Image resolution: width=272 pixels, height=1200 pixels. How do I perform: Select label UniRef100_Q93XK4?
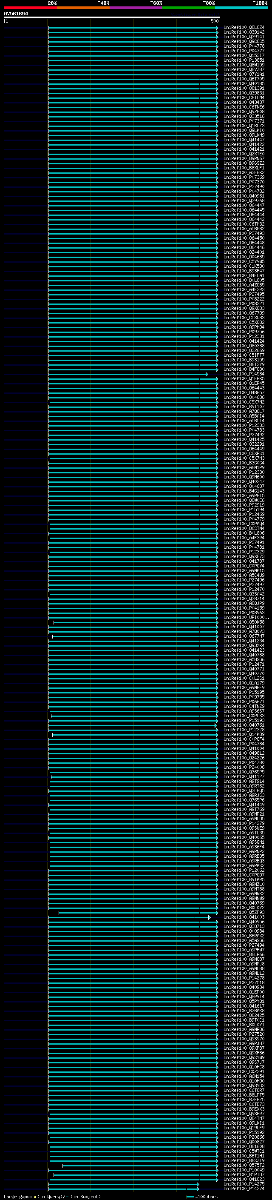coord(244,645)
